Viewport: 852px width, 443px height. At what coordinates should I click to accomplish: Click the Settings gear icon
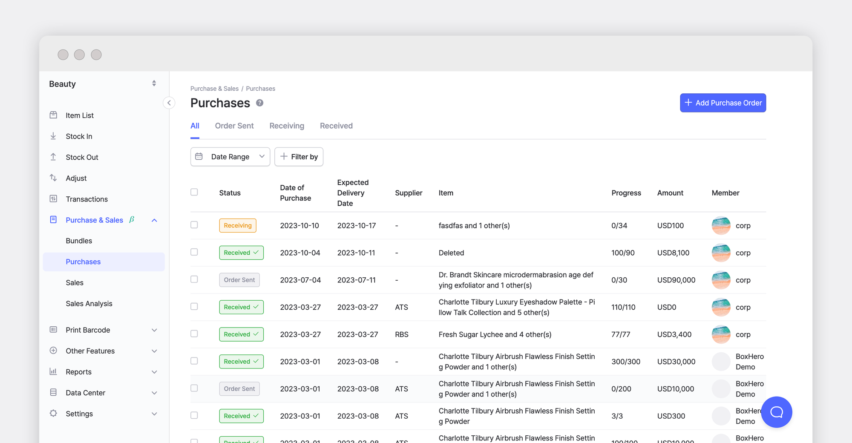[x=53, y=413]
